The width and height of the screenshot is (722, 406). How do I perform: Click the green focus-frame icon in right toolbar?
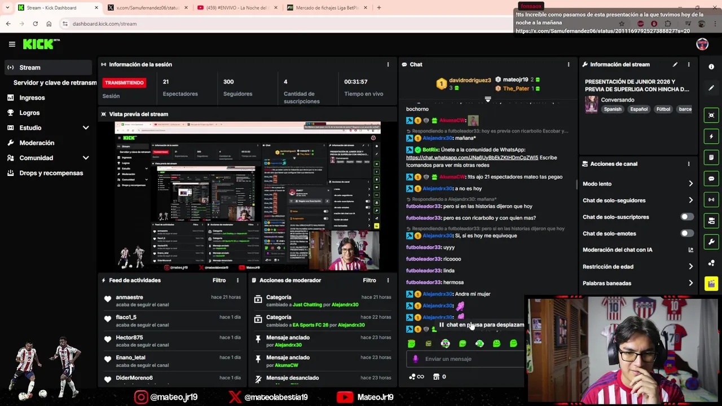click(x=711, y=115)
